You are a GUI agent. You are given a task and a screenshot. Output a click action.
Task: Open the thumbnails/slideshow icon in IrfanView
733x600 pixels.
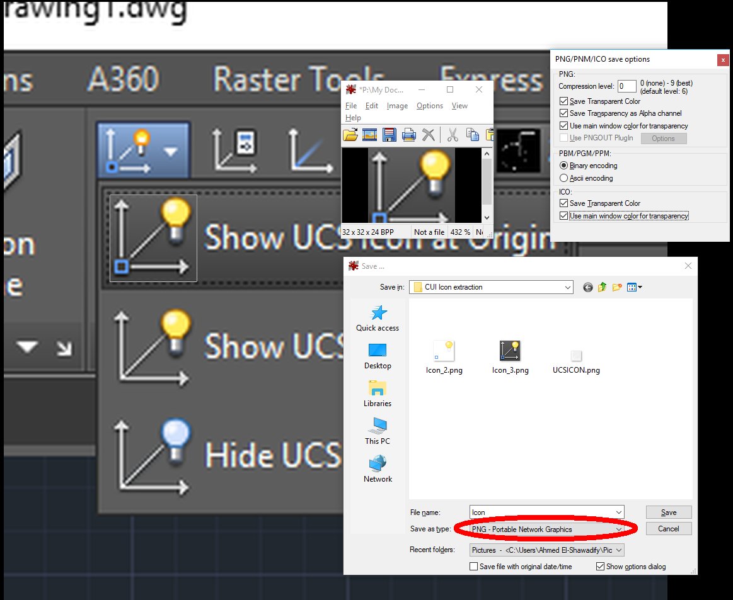coord(370,134)
